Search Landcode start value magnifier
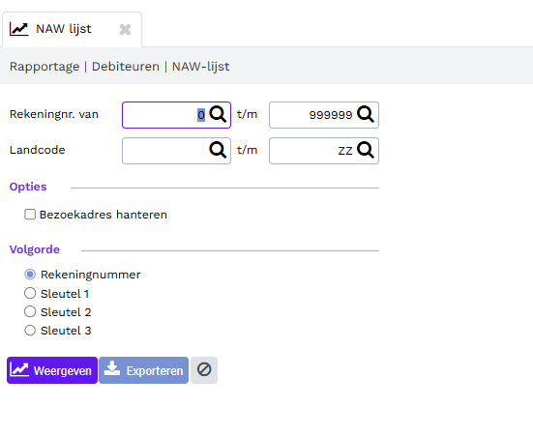533x436 pixels. [x=218, y=150]
